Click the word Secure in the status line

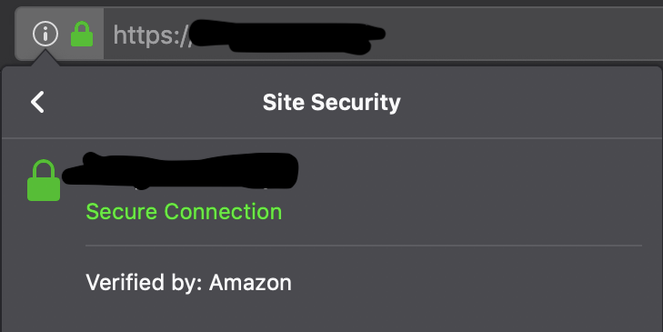click(x=122, y=211)
